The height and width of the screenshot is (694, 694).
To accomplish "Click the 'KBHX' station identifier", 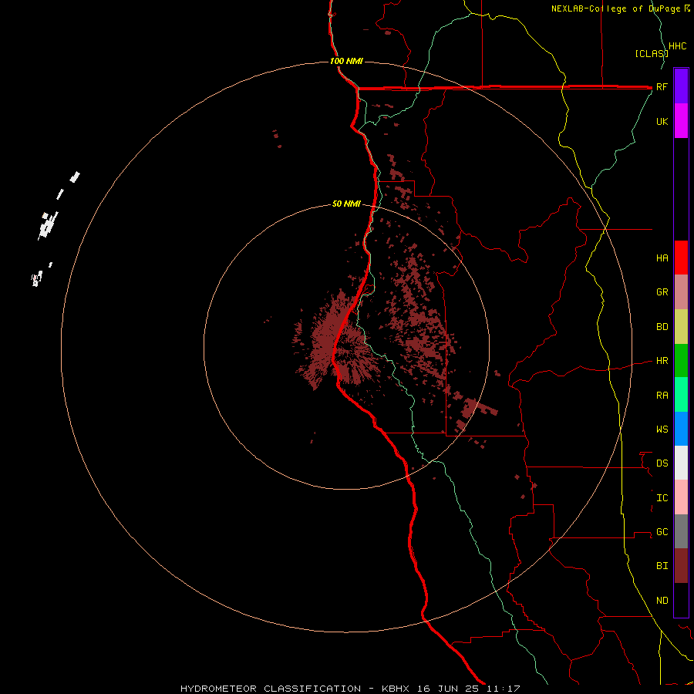I will click(396, 689).
